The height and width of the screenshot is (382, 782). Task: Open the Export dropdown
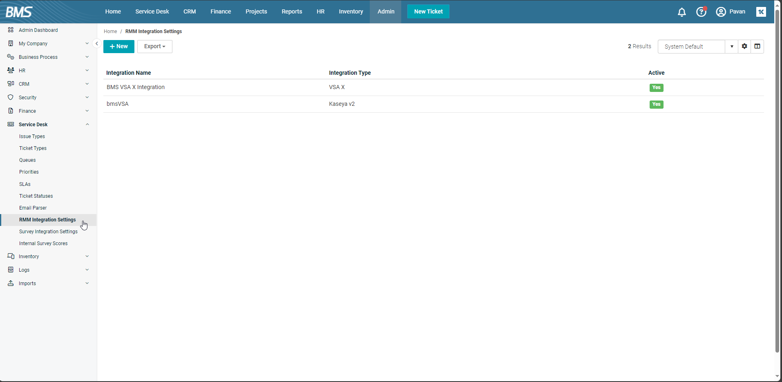154,47
